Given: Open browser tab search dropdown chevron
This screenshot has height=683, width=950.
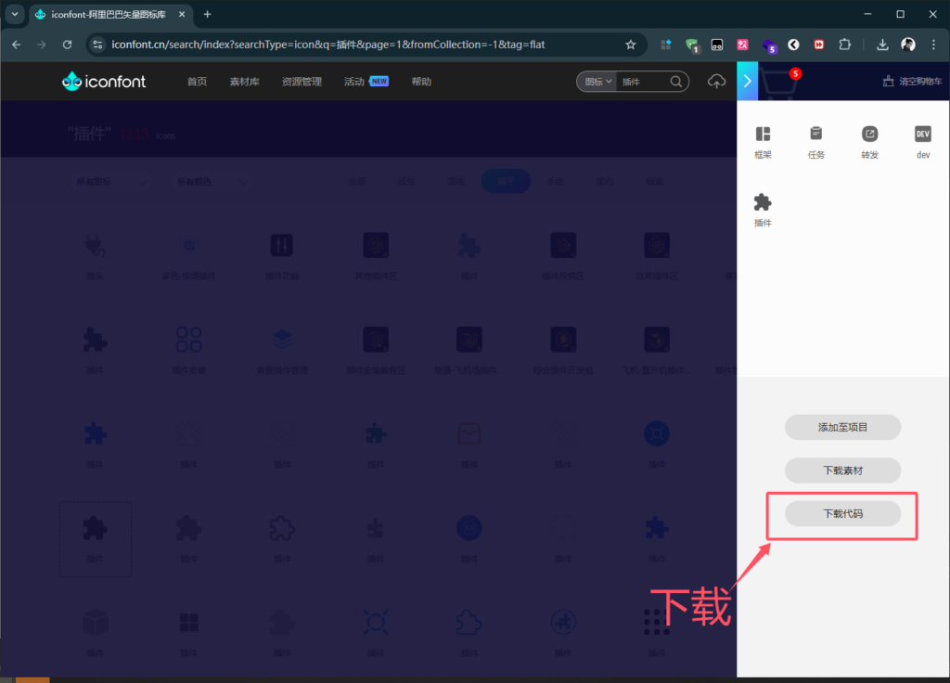Looking at the screenshot, I should coord(15,14).
